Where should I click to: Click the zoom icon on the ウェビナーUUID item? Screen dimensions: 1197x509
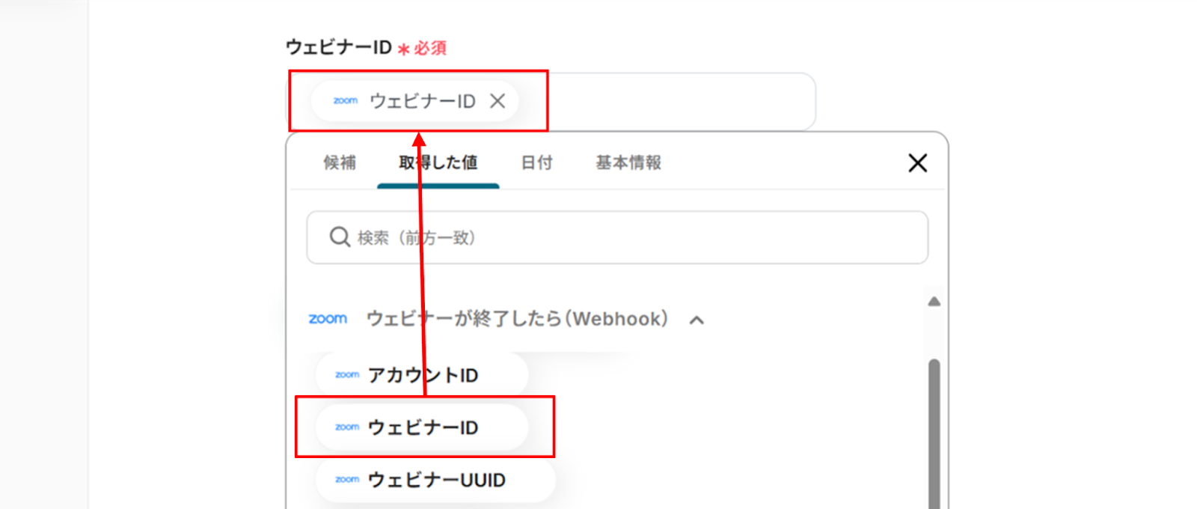click(347, 480)
